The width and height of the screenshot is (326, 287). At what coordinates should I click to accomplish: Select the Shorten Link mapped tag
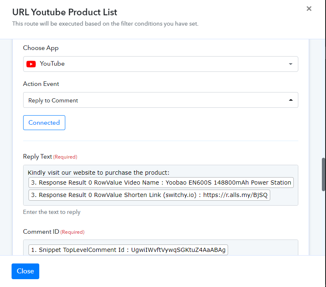tap(149, 195)
